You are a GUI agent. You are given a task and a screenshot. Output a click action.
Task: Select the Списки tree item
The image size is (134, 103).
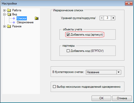[x=22, y=18]
